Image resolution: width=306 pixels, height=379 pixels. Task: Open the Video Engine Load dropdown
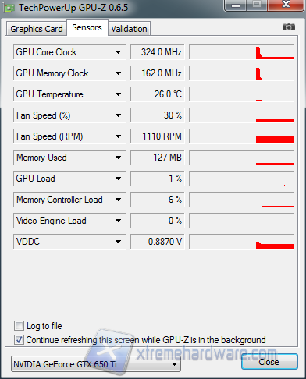[118, 221]
